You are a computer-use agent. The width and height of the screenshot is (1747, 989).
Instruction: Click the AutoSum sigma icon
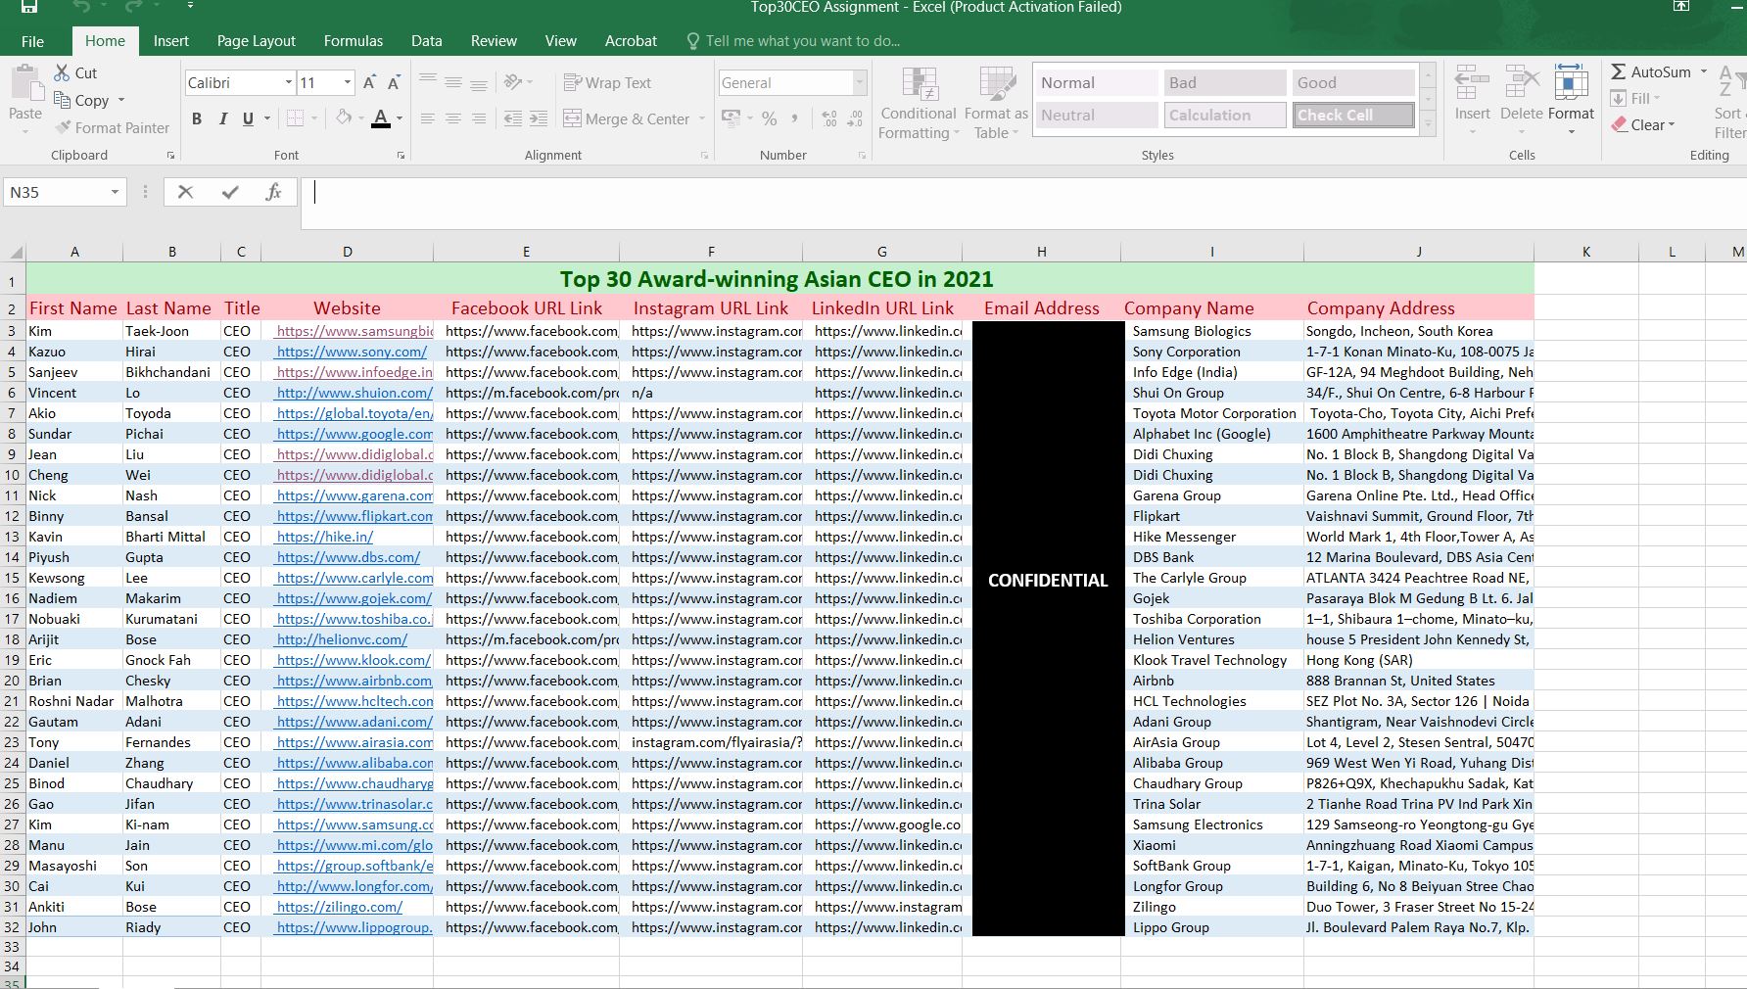pos(1619,72)
